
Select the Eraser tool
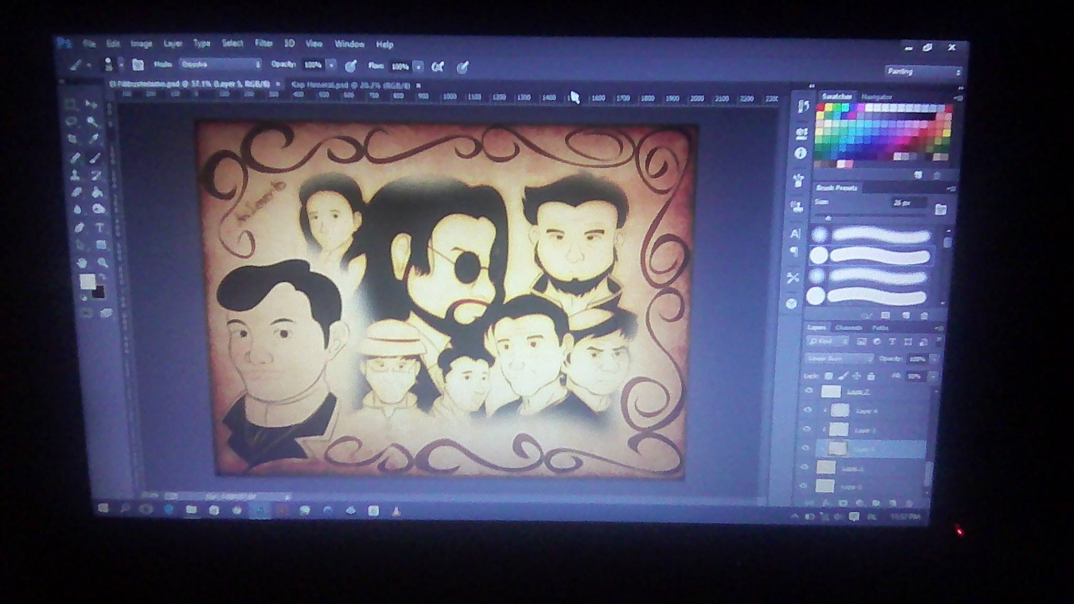77,192
